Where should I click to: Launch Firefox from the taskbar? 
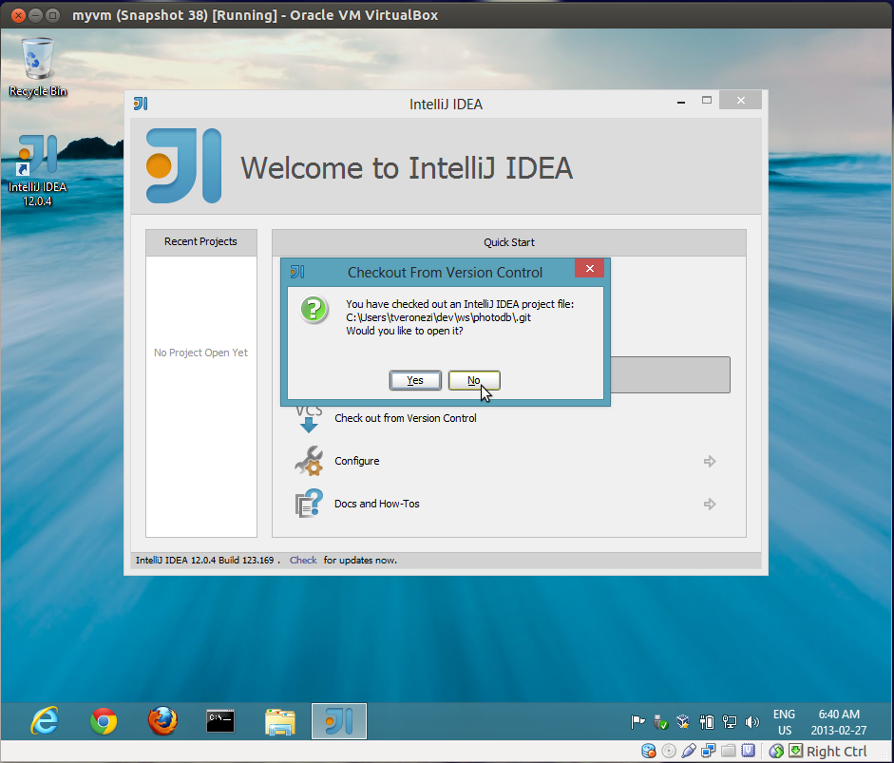pyautogui.click(x=162, y=721)
